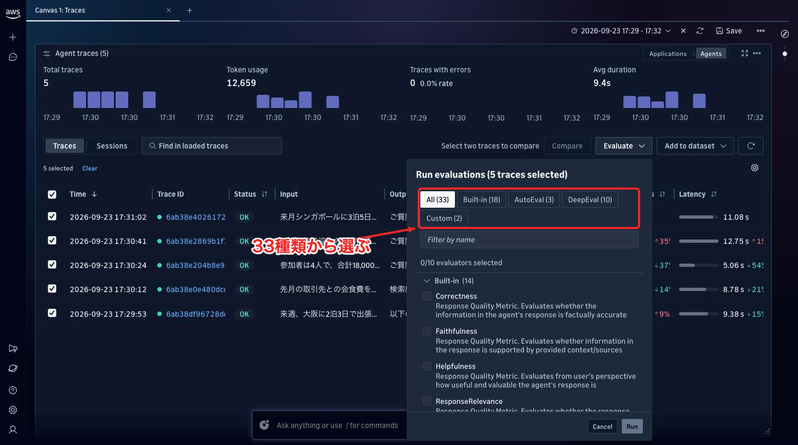Sort traces by the Status column
This screenshot has height=445, width=798.
click(264, 194)
